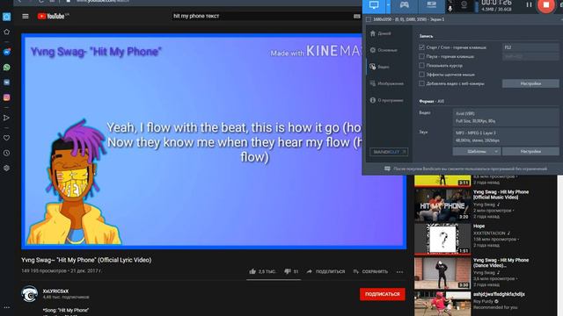Image resolution: width=563 pixels, height=316 pixels.
Task: Click the BANDICUT button
Action: 389,152
